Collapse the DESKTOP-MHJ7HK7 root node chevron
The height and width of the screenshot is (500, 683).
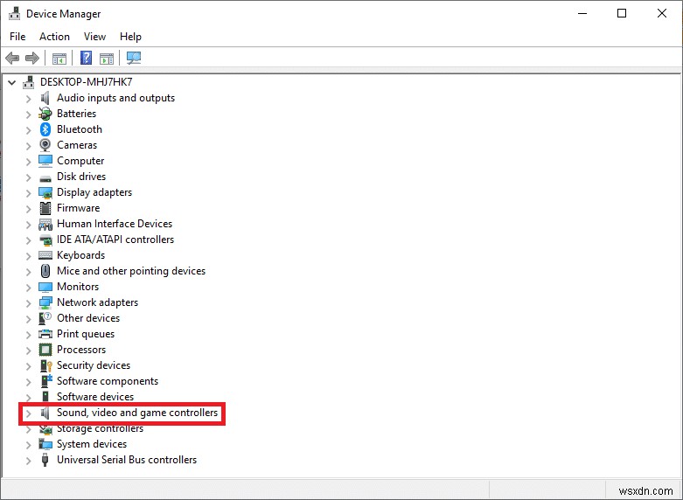point(11,82)
